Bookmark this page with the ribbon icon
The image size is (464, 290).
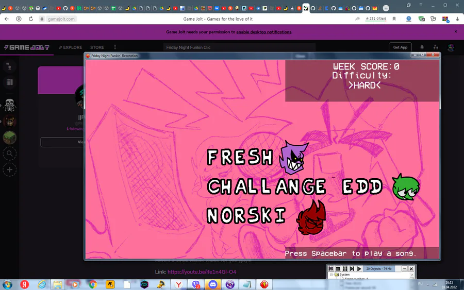394,19
